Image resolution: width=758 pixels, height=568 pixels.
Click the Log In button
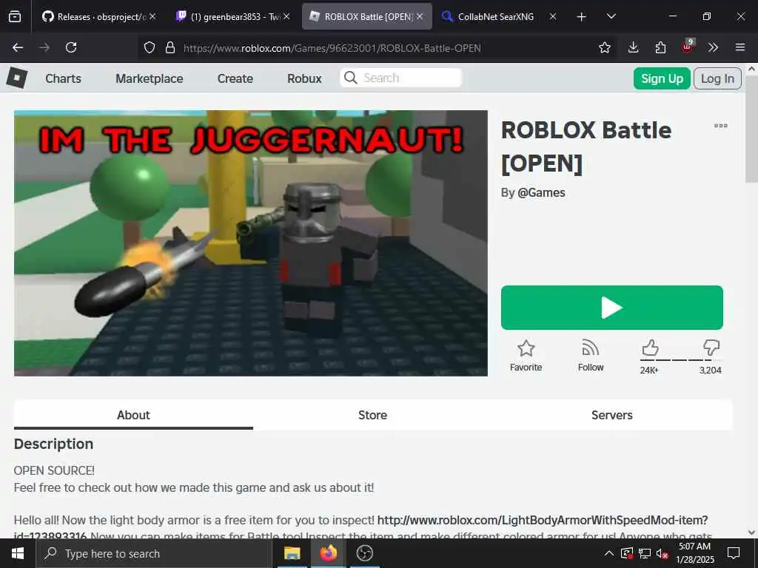click(x=717, y=78)
